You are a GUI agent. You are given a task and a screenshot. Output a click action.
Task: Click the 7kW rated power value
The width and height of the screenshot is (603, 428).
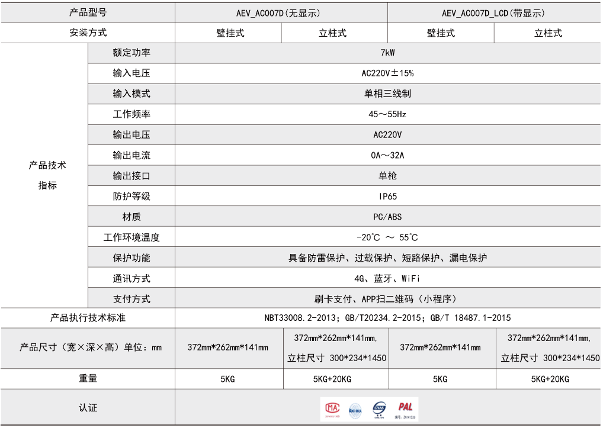pyautogui.click(x=387, y=53)
